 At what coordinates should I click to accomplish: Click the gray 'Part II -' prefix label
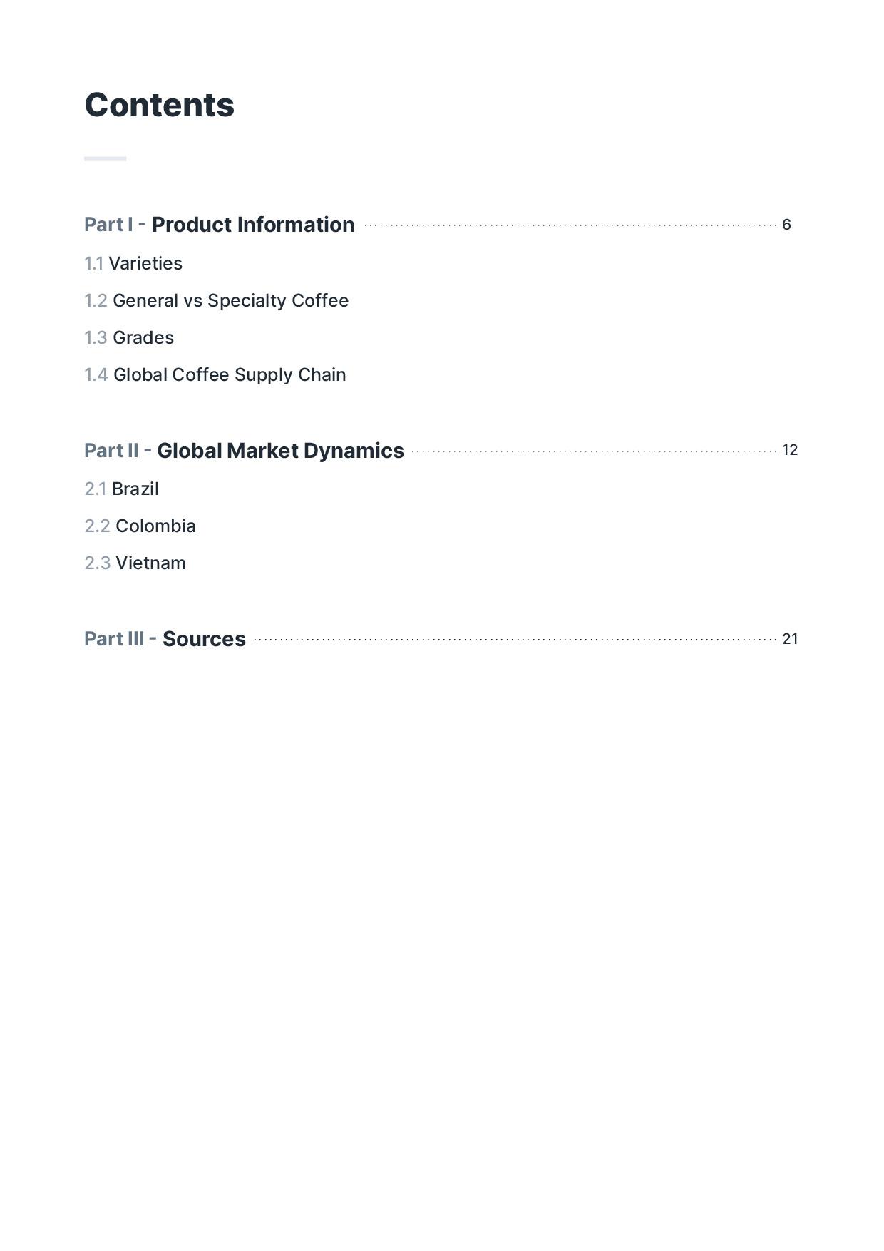pos(117,451)
